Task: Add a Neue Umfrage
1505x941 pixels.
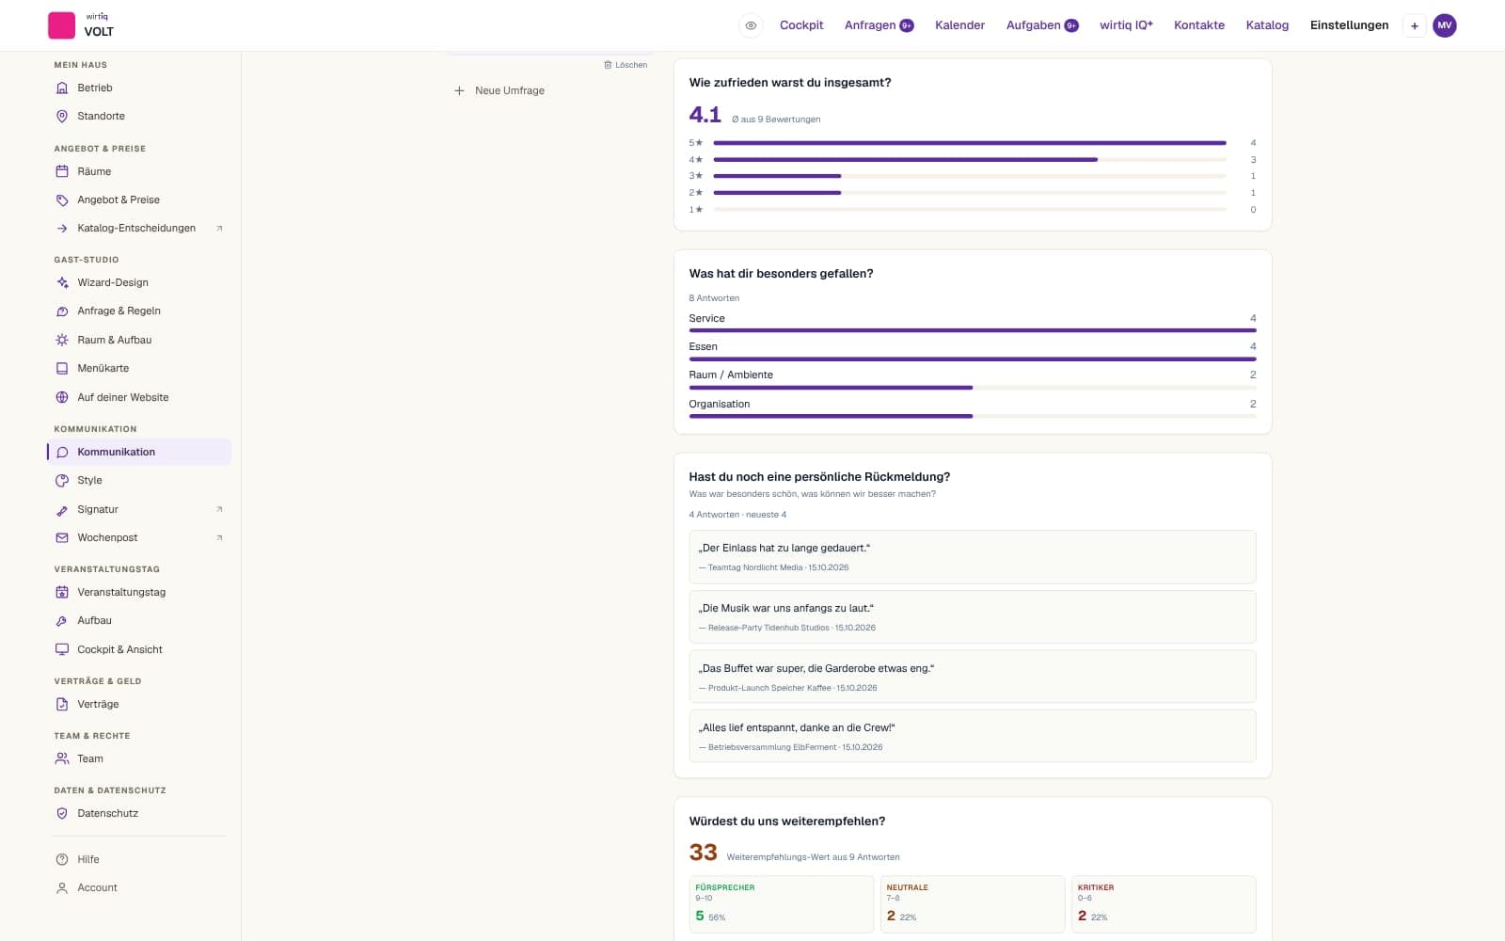Action: pos(499,90)
